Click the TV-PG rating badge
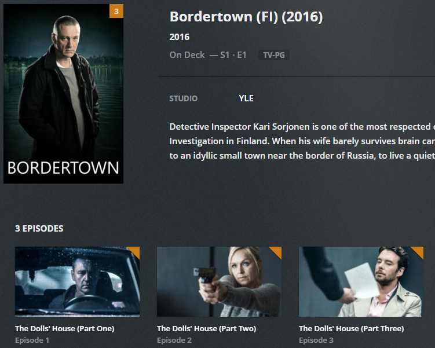The height and width of the screenshot is (348, 435). tap(274, 55)
